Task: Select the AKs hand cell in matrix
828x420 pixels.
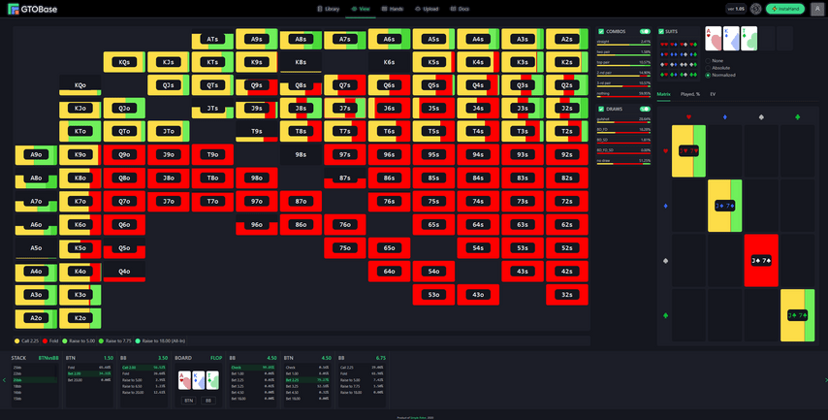Action: (79, 39)
